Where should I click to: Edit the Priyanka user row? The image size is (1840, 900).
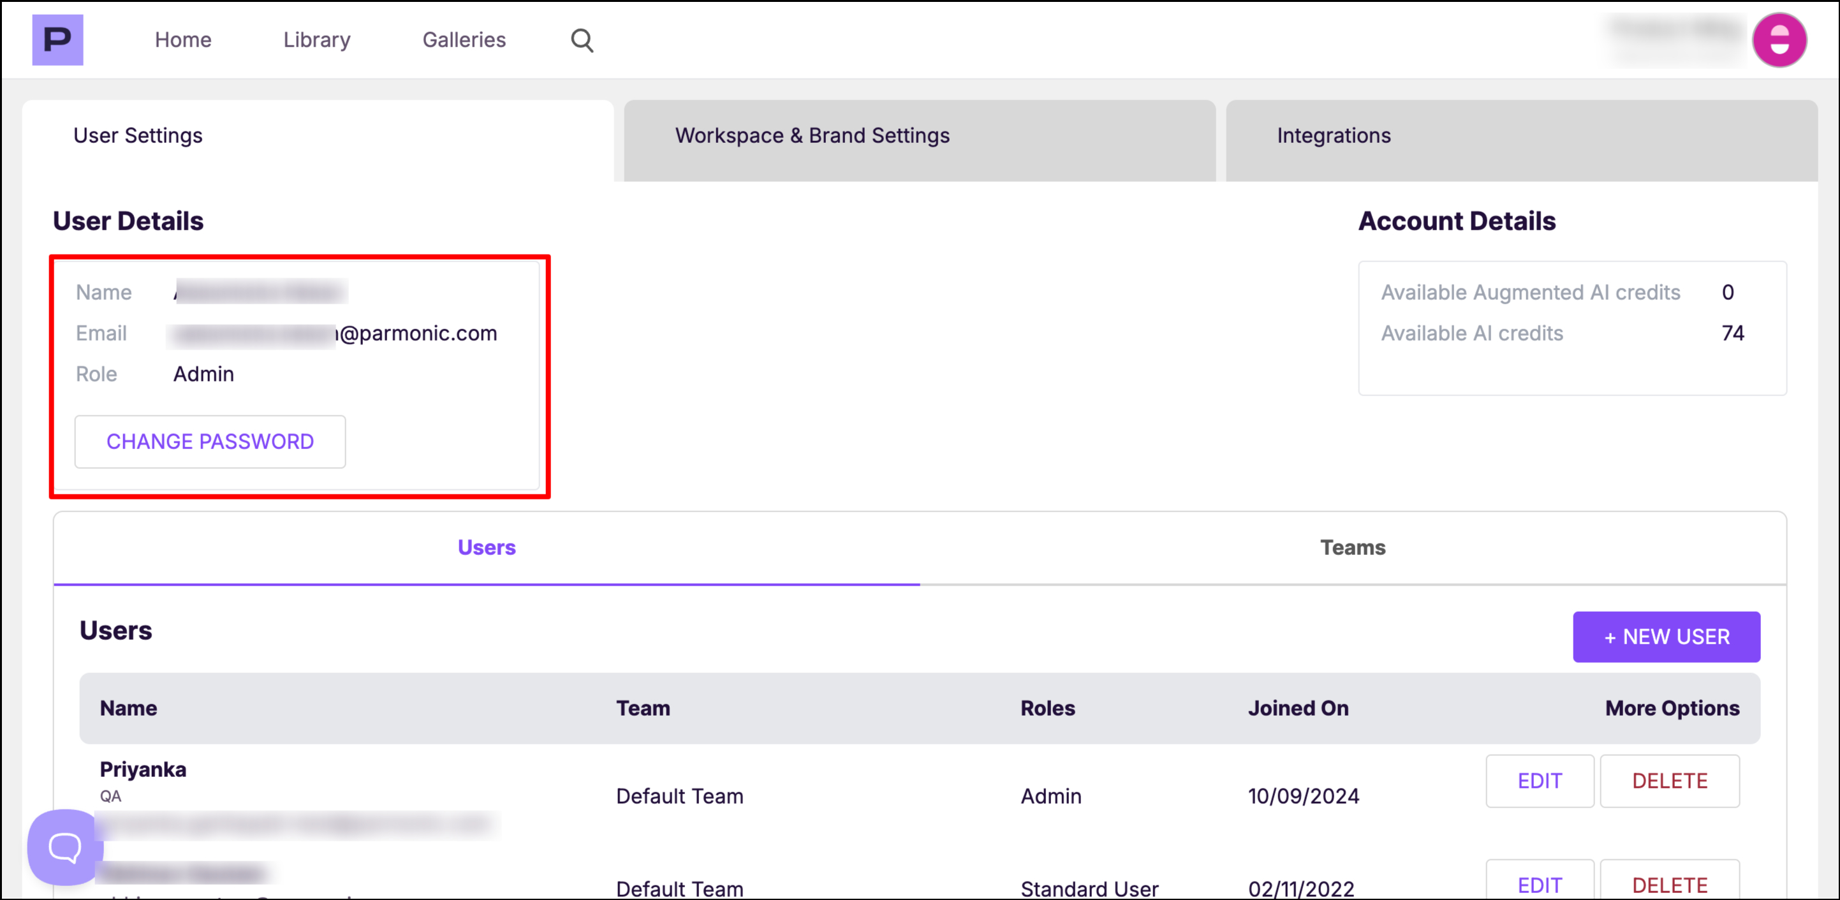point(1539,781)
